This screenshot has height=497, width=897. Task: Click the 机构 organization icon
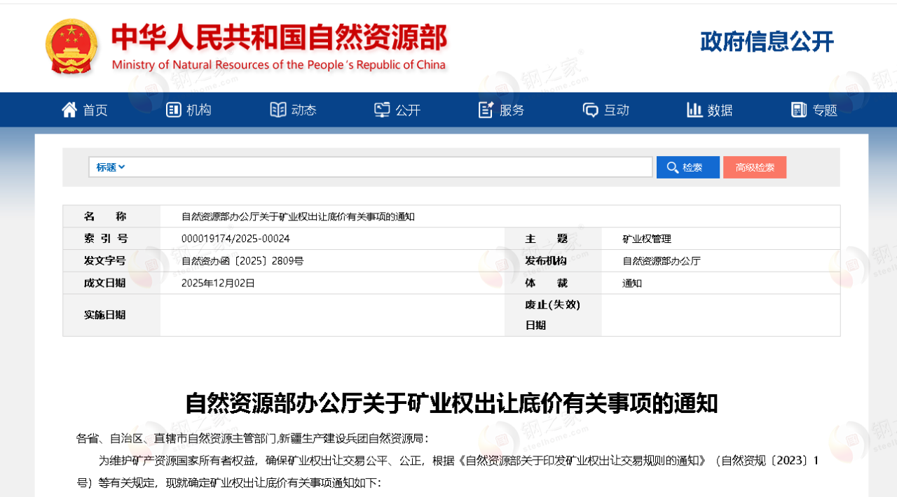173,110
